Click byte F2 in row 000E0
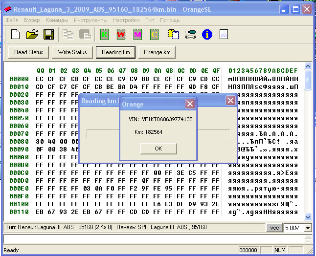The width and height of the screenshot is (316, 256). coord(134,189)
